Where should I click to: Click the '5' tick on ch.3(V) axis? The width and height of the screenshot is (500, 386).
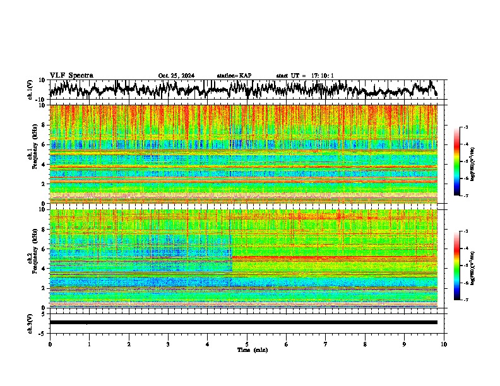click(x=44, y=314)
